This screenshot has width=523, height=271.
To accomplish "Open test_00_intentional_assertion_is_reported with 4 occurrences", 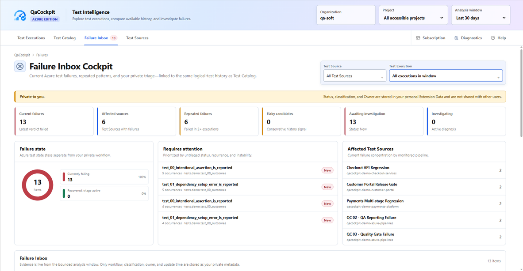I will click(248, 203).
